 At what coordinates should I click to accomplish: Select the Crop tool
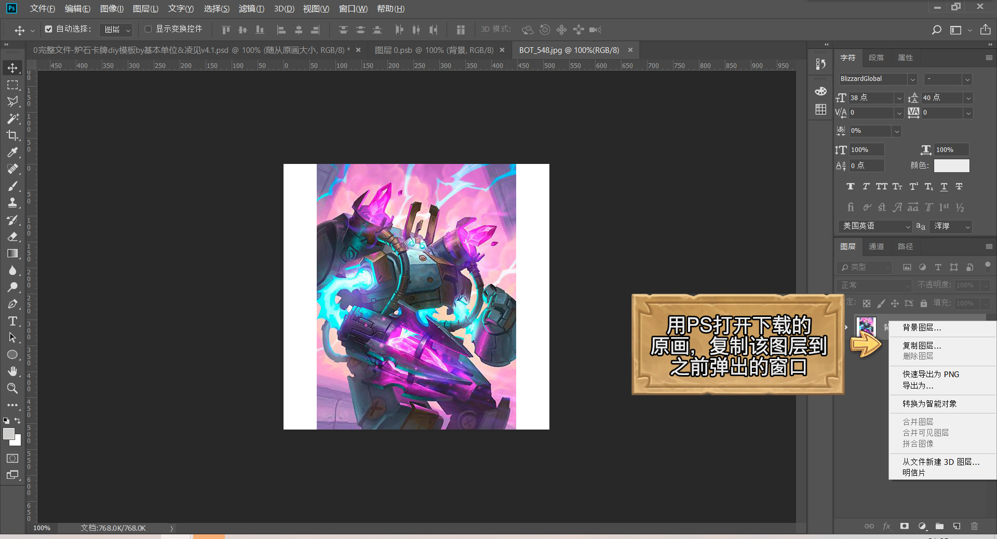tap(12, 135)
